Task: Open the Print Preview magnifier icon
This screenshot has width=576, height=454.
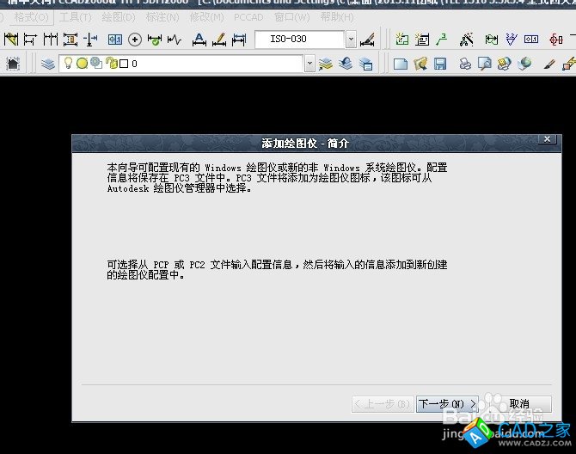Action: [x=484, y=64]
